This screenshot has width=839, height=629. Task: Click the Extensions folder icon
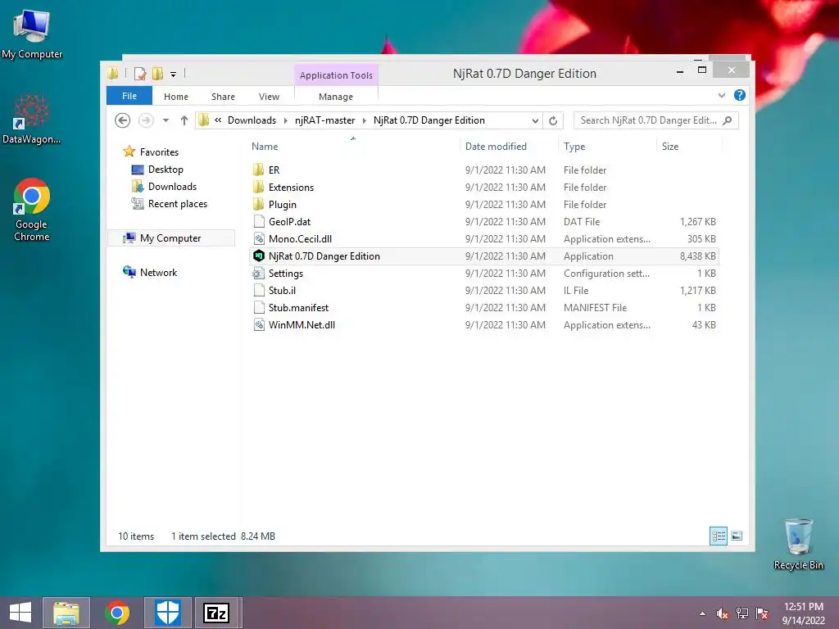(x=258, y=188)
